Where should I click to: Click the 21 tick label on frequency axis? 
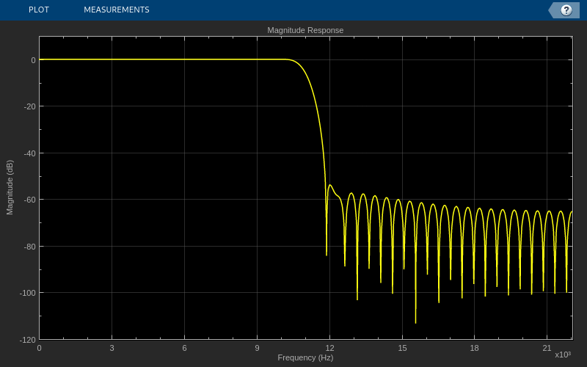click(x=547, y=348)
